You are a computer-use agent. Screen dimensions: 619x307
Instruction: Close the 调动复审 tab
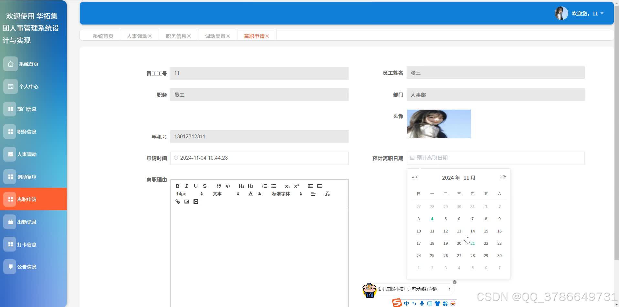click(228, 36)
